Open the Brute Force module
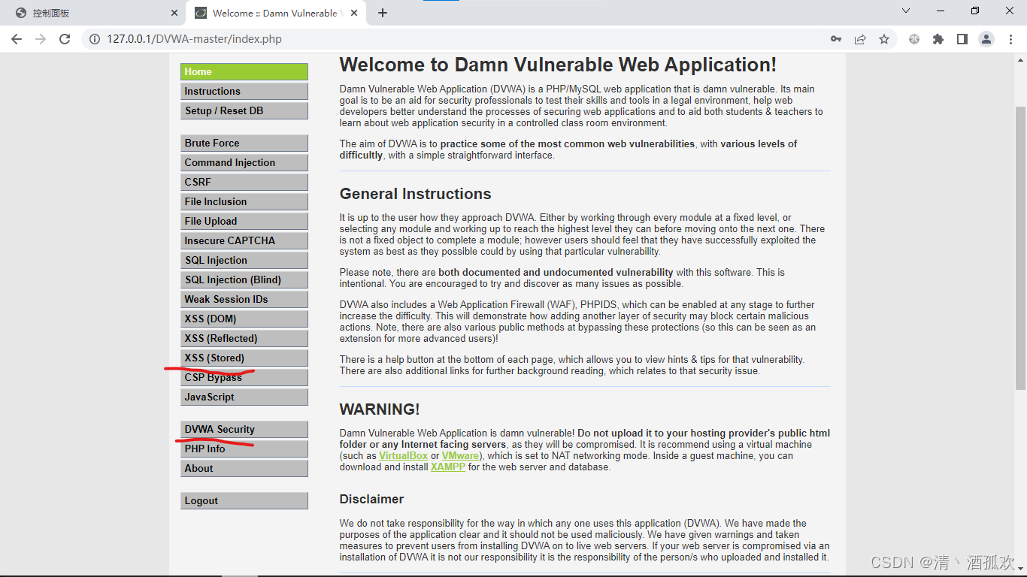This screenshot has width=1027, height=577. click(244, 143)
